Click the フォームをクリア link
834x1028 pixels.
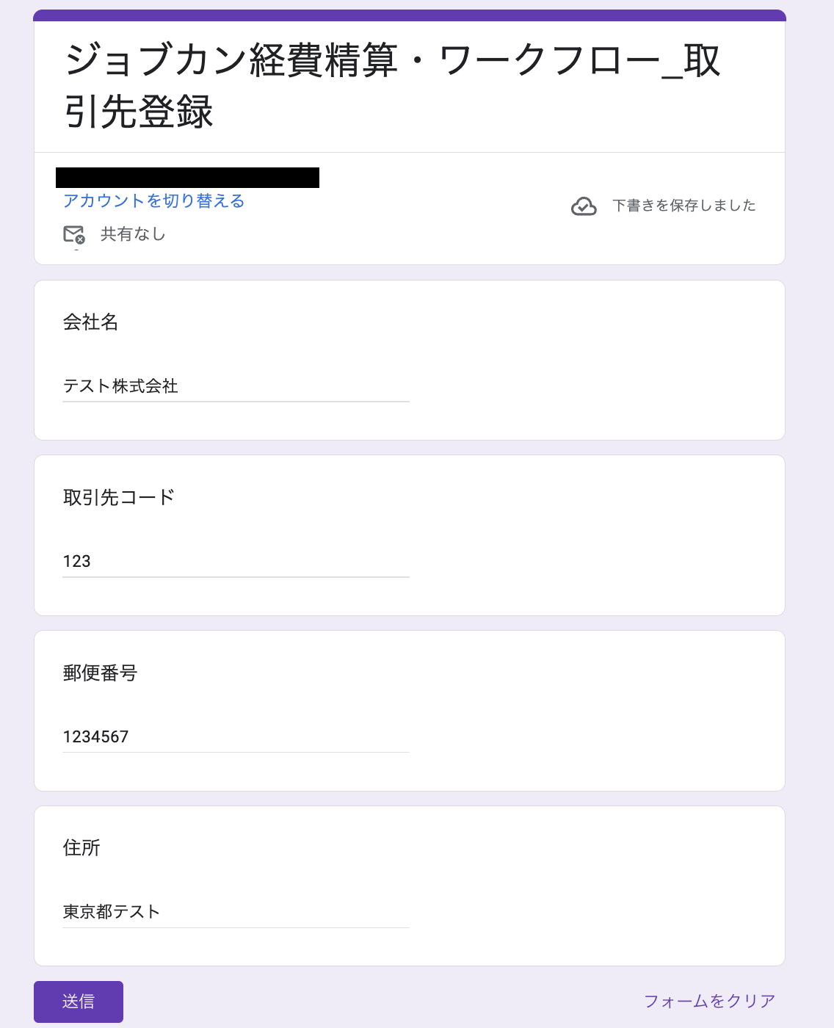coord(709,1001)
